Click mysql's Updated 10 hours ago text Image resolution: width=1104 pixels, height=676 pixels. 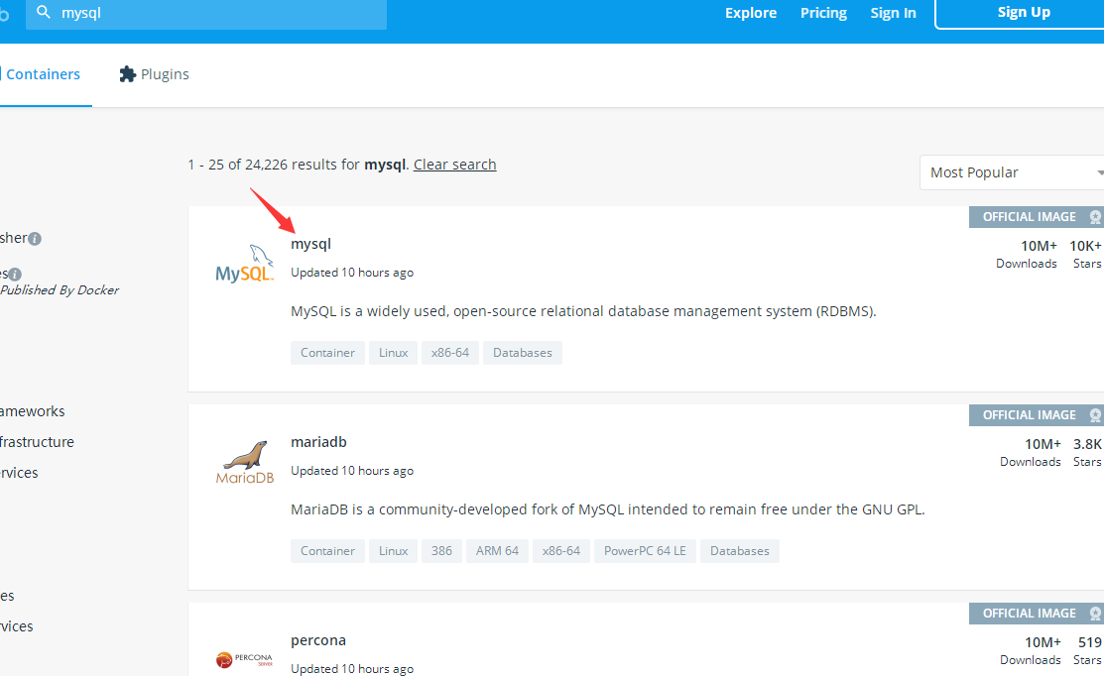tap(352, 273)
